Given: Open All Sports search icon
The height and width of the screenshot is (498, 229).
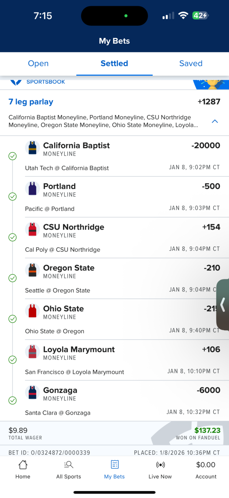Looking at the screenshot, I should point(69,465).
